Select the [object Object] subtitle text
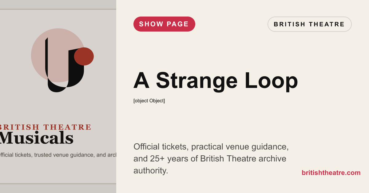The image size is (369, 193). pos(149,100)
